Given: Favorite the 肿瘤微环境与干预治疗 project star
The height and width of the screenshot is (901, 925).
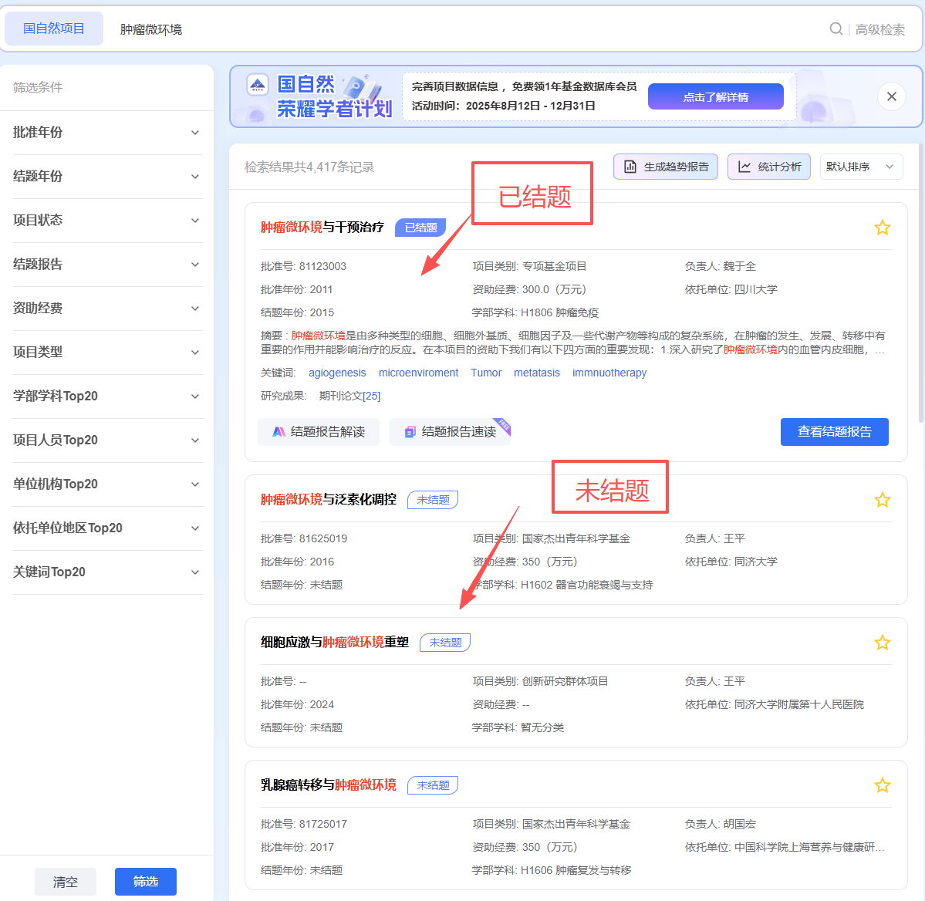Looking at the screenshot, I should pos(882,228).
